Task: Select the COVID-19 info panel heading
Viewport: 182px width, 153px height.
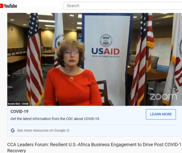Action: (19, 111)
